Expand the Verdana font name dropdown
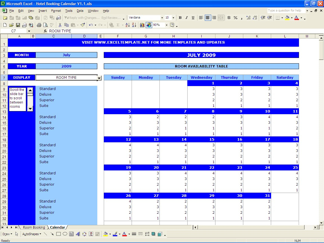This screenshot has width=324, height=243. (x=162, y=18)
